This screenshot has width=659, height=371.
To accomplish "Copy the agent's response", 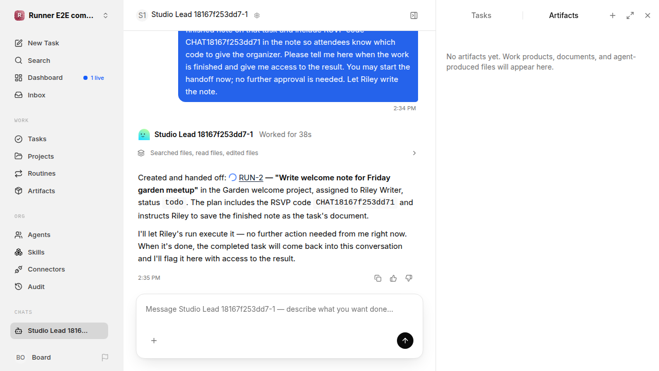I will (x=378, y=278).
